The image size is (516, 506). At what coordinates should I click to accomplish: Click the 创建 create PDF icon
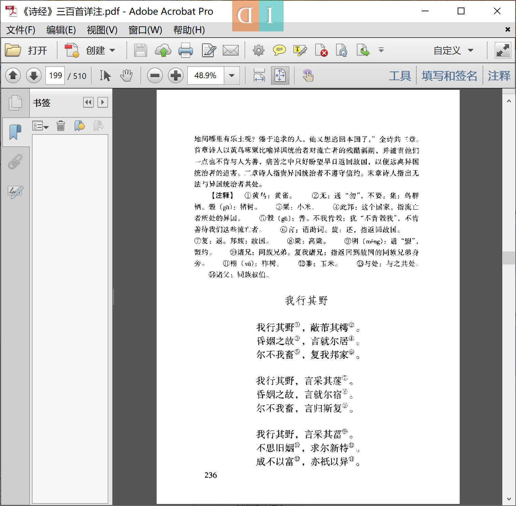coord(72,51)
